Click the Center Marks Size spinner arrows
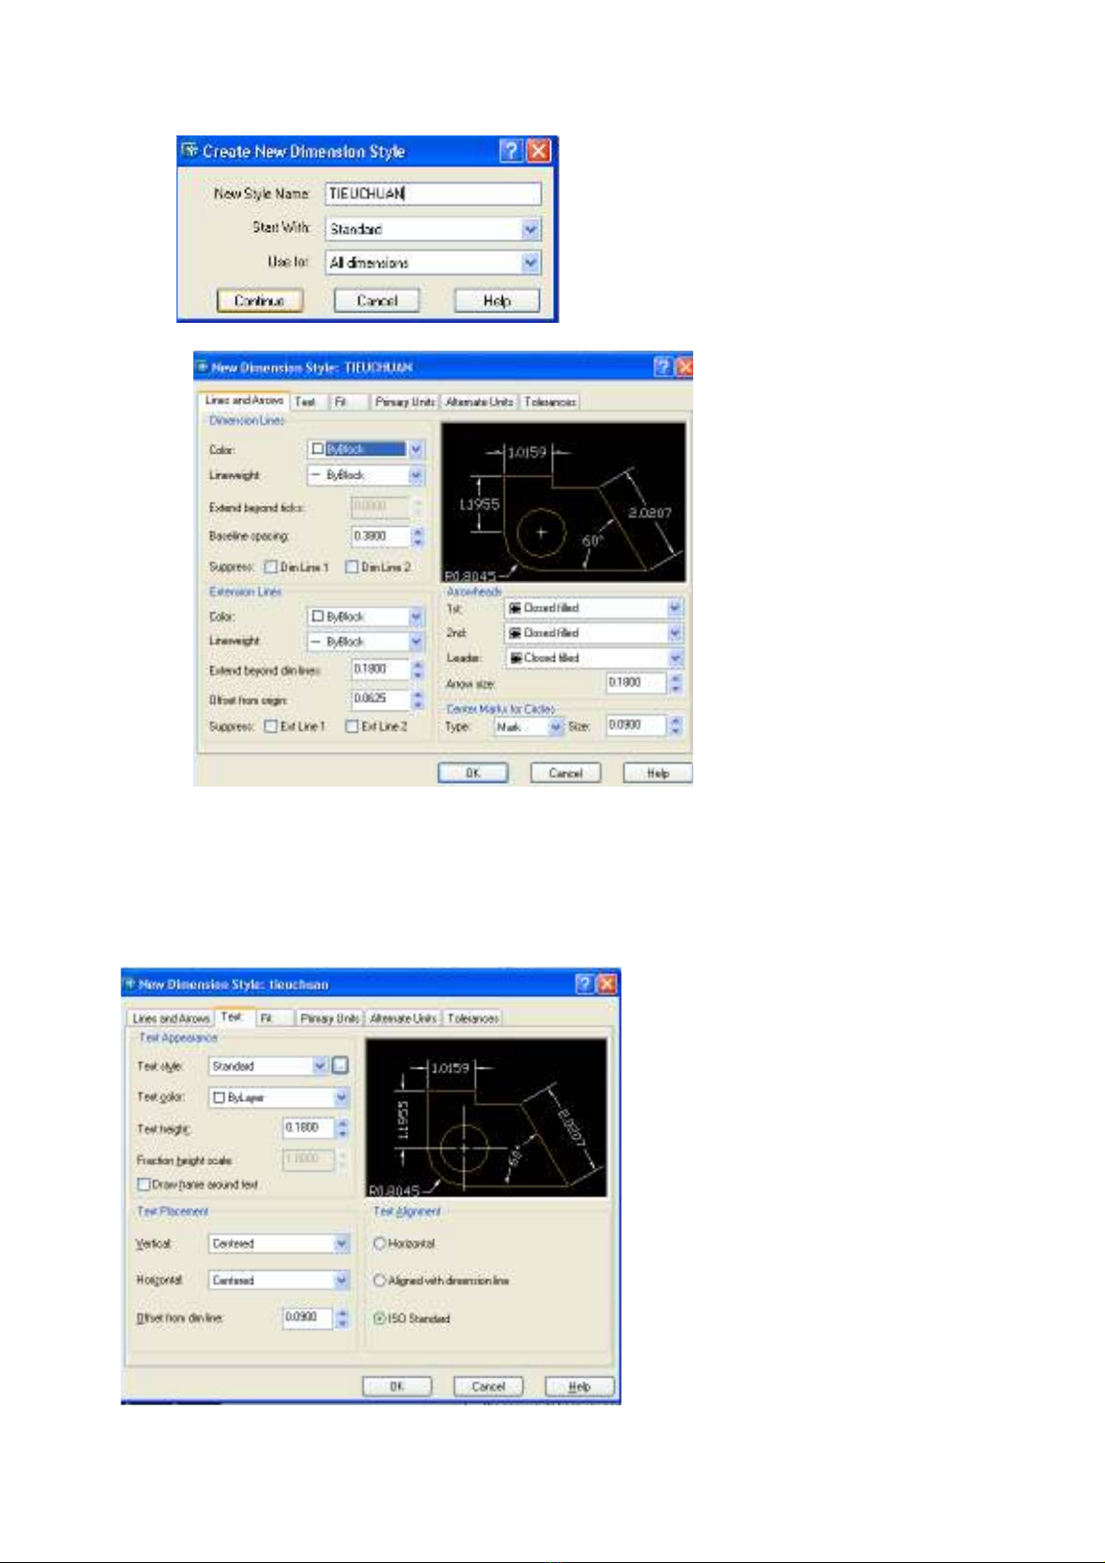 [x=675, y=725]
